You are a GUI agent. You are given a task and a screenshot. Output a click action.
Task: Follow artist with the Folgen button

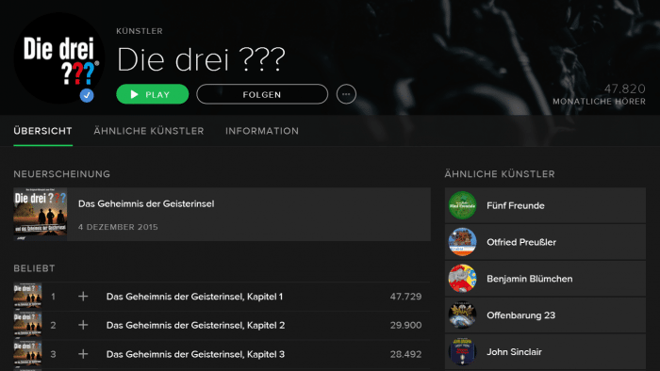(262, 94)
